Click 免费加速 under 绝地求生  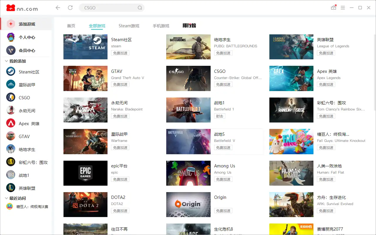point(223,53)
